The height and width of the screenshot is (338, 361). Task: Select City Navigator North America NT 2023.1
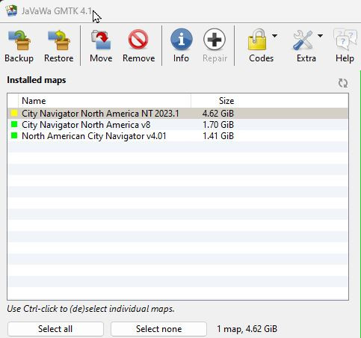pyautogui.click(x=178, y=114)
